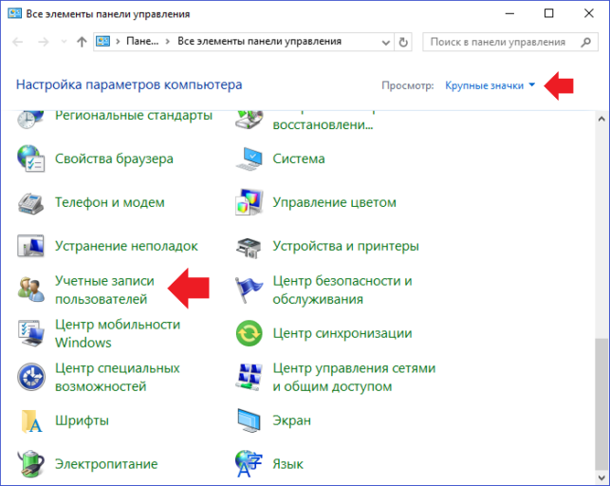The height and width of the screenshot is (486, 610).
Task: Open the Крупные значки view dropdown
Action: tap(490, 85)
